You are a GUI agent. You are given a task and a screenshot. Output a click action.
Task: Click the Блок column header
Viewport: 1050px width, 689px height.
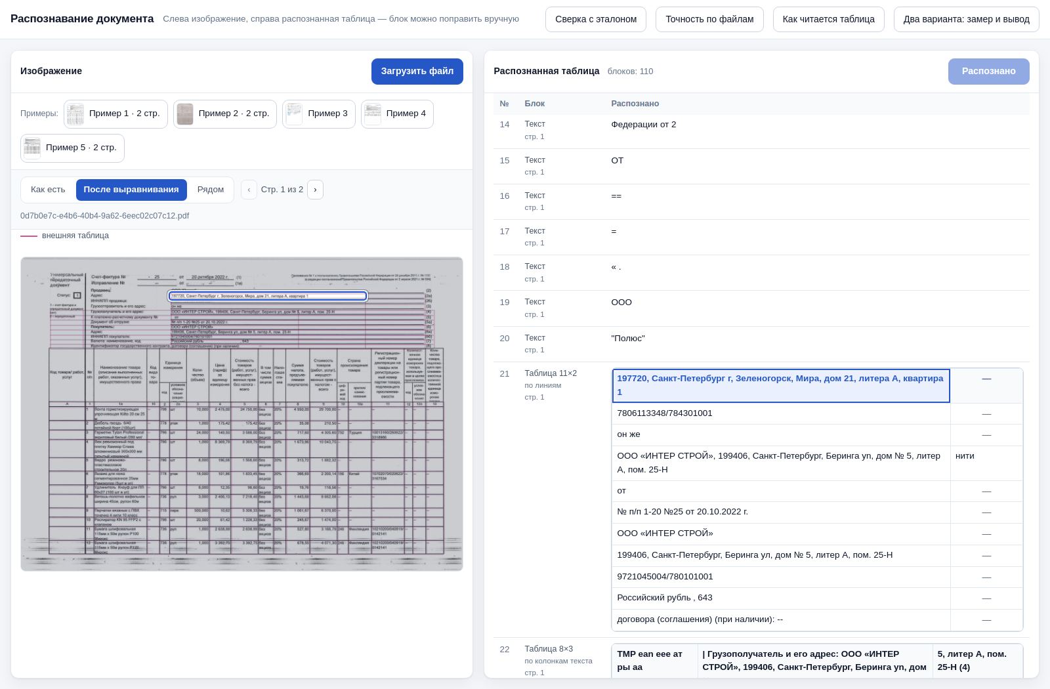(x=535, y=104)
